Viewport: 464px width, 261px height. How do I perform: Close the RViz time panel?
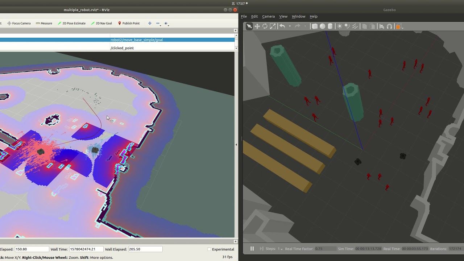pyautogui.click(x=235, y=241)
